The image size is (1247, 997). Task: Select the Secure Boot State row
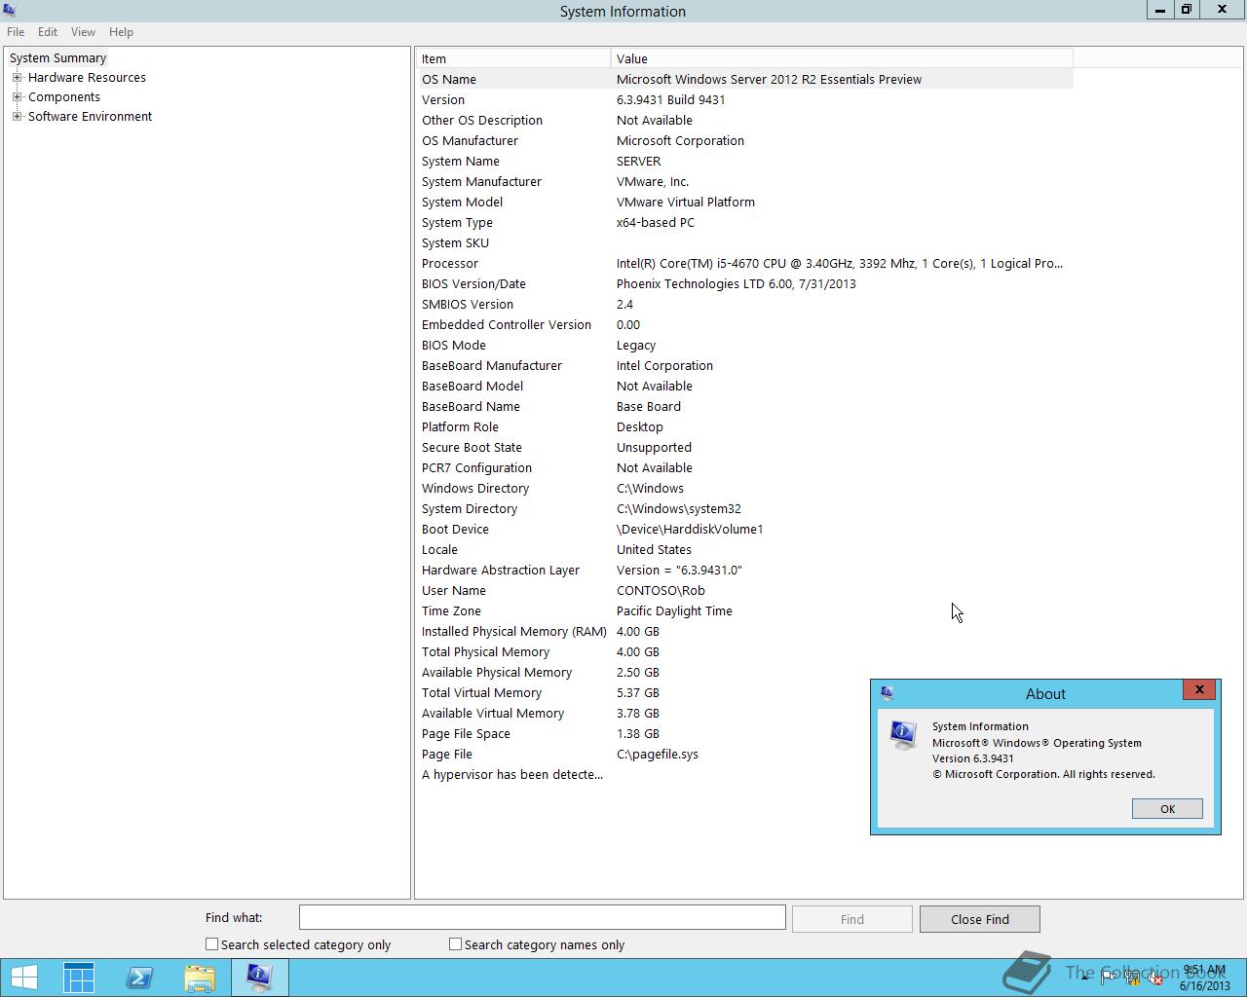point(745,447)
